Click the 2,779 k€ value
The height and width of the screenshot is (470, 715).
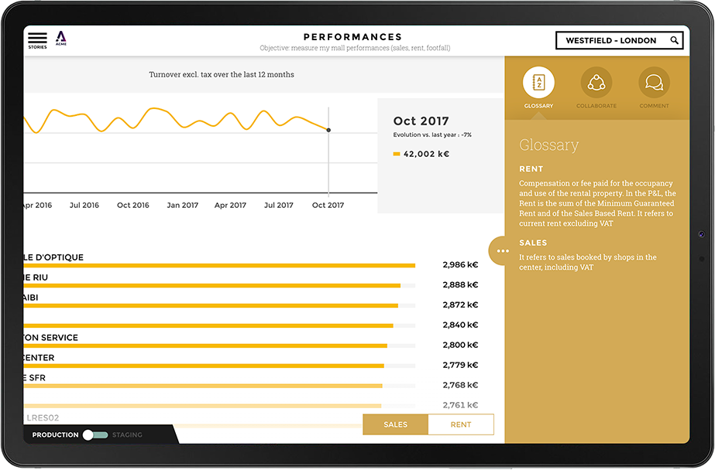[460, 365]
